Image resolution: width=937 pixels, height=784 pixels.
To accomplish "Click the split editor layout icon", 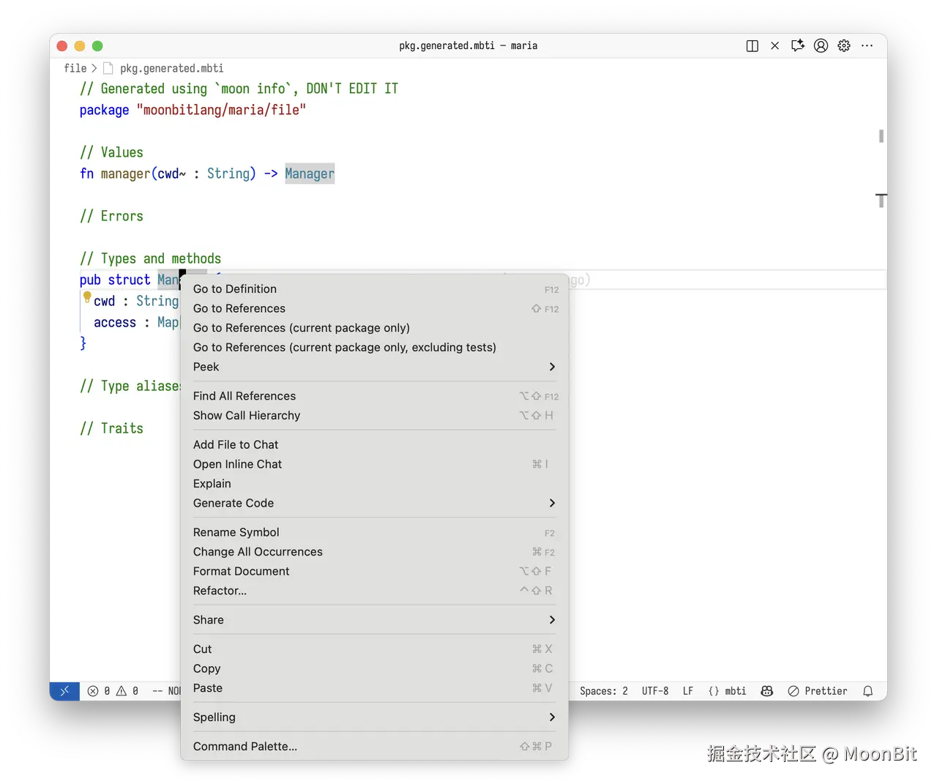I will 752,46.
